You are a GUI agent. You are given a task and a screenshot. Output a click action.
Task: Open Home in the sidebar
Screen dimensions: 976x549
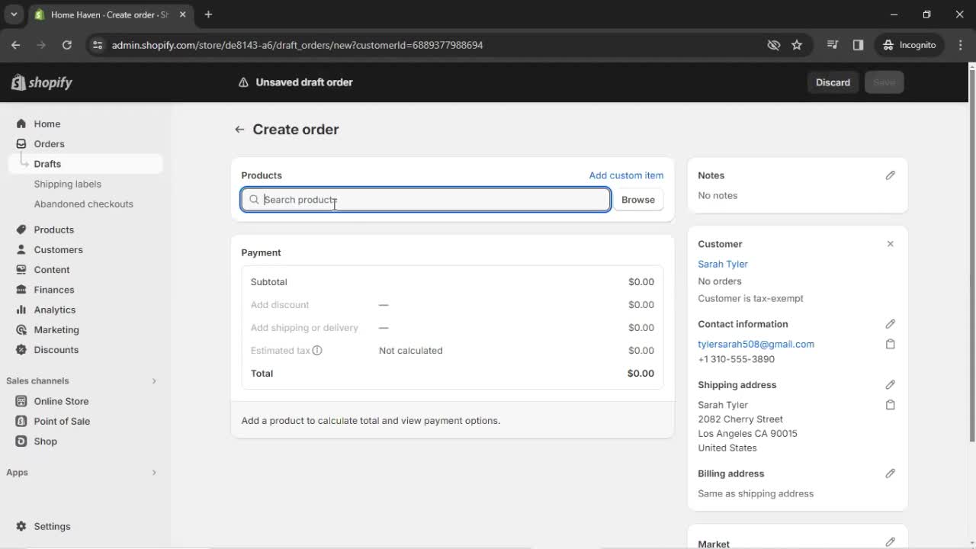(x=47, y=124)
